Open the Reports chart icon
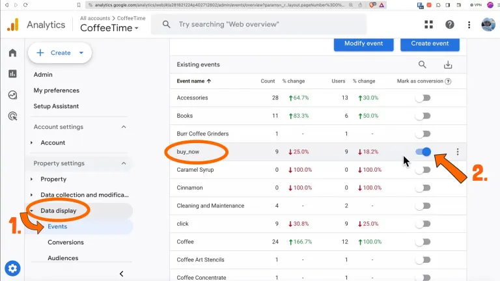The image size is (500, 281). click(12, 74)
